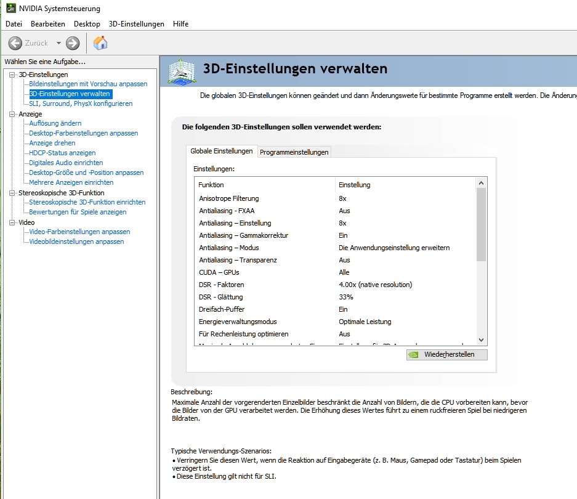Open the back history dropdown arrow
The height and width of the screenshot is (499, 577).
pyautogui.click(x=59, y=43)
